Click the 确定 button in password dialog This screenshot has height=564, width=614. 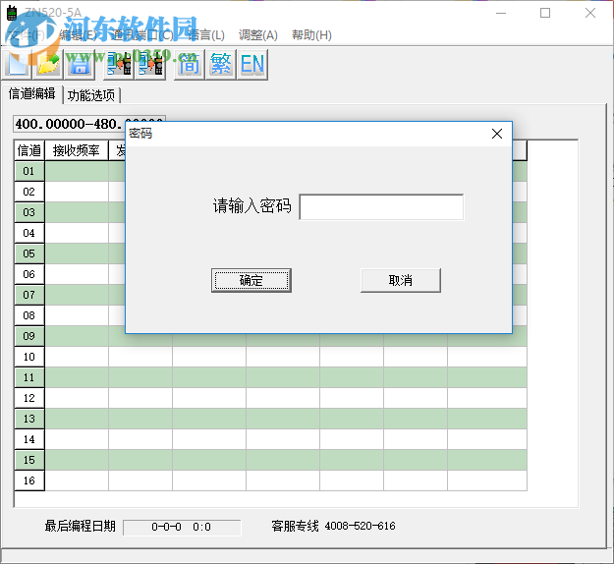tap(251, 280)
